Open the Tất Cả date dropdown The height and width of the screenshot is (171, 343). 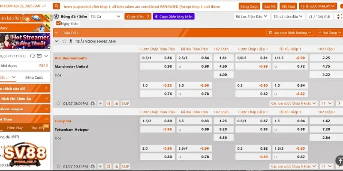[x=106, y=16]
